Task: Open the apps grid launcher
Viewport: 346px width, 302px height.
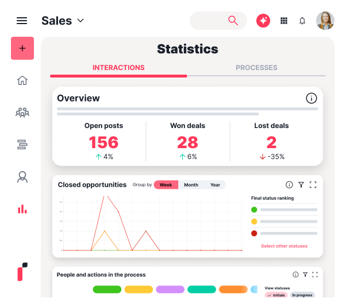Action: [x=283, y=21]
